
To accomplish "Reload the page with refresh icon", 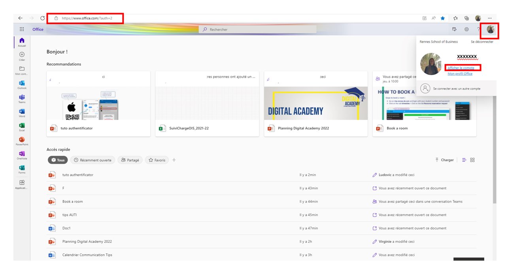I will 43,18.
